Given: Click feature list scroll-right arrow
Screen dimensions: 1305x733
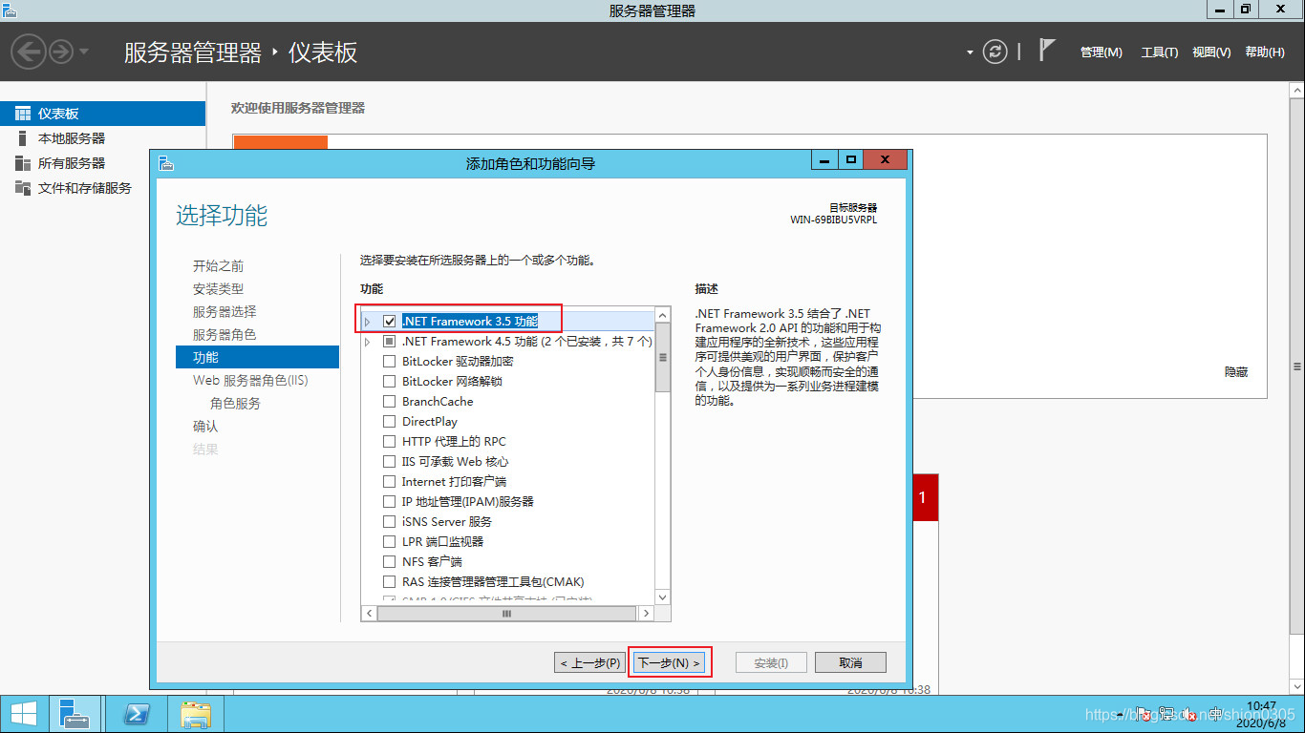Looking at the screenshot, I should [x=647, y=614].
